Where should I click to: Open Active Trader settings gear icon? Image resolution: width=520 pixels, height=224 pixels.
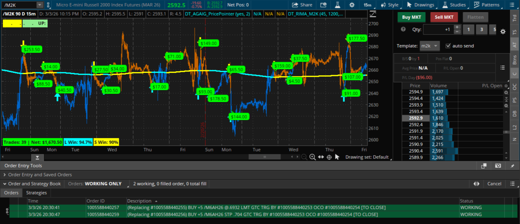(503, 32)
